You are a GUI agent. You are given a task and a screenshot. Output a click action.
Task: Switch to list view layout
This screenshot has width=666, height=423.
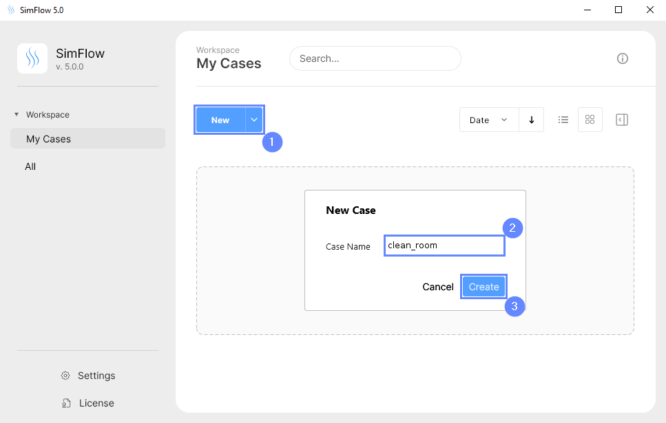[563, 120]
